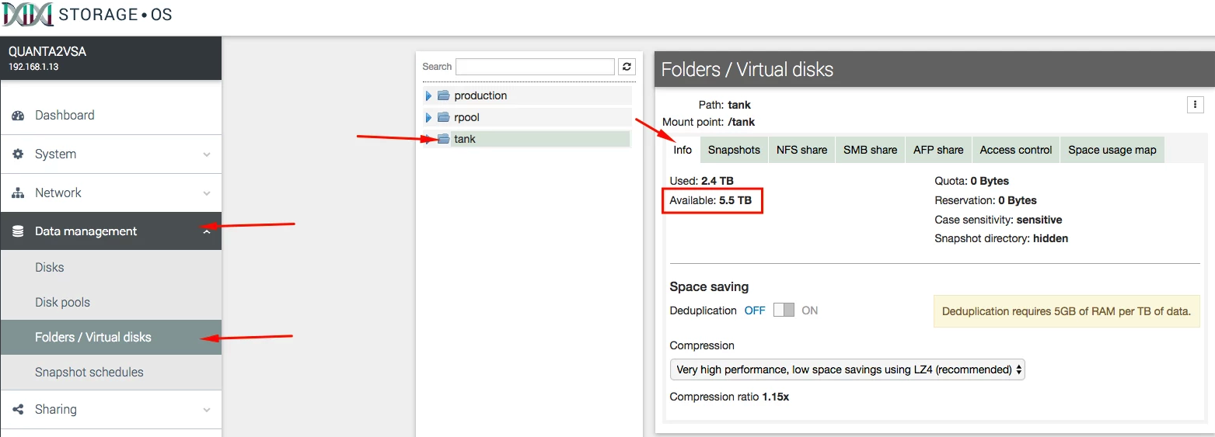Click the Network hierarchy icon
Screen dimensions: 1215x437
pos(18,192)
